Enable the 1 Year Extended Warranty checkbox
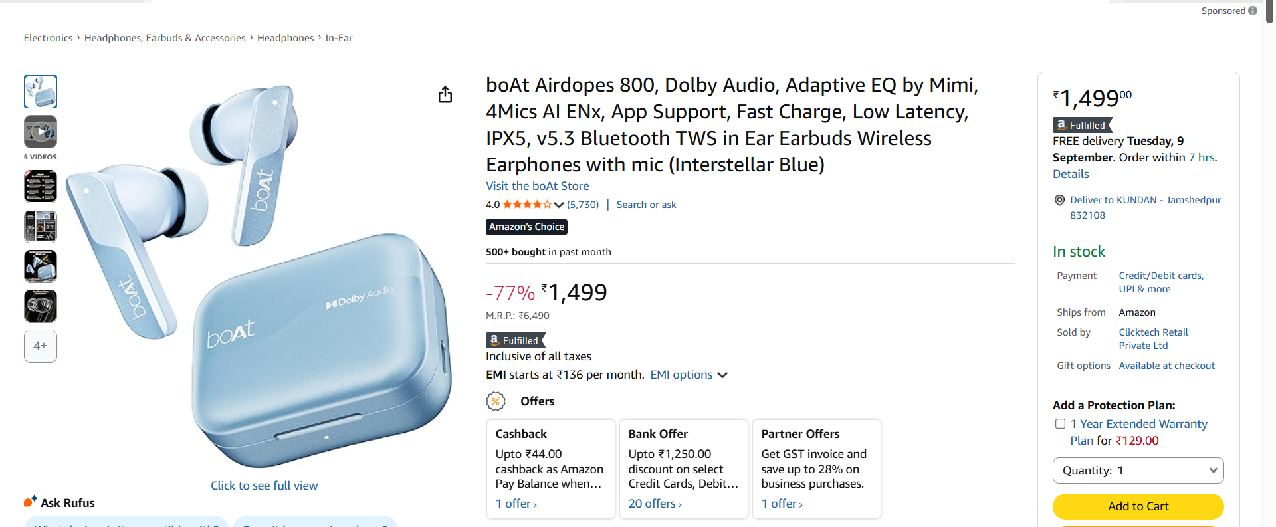 tap(1060, 424)
